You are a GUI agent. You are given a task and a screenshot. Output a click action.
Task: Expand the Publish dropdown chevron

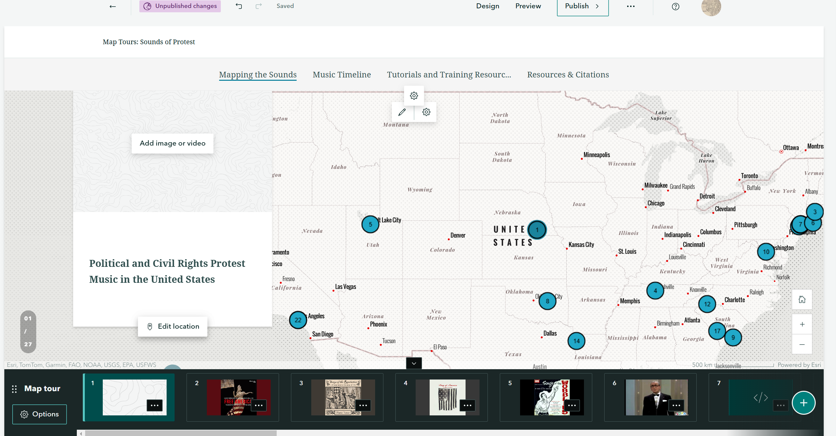pyautogui.click(x=597, y=6)
